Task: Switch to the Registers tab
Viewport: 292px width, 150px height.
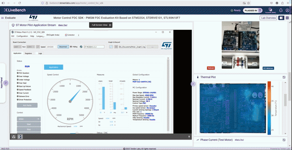Action: (x=28, y=53)
